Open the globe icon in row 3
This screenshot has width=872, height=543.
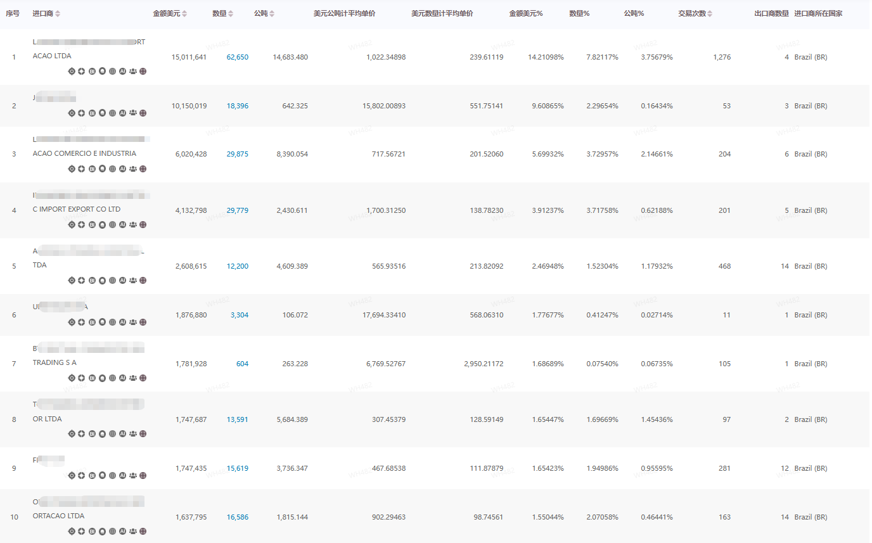[112, 169]
